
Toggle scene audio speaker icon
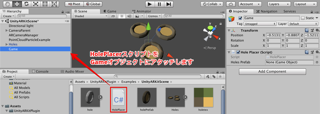coord(129,16)
